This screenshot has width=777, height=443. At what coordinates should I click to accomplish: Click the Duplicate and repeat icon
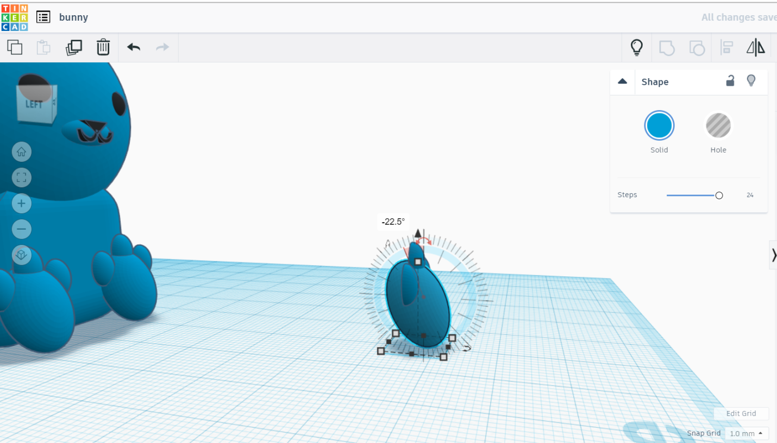pyautogui.click(x=73, y=47)
